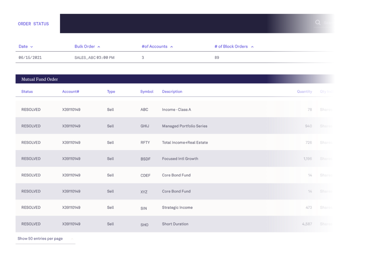
Task: Click RESOLVED status on the GHIJ row
Action: pos(31,126)
